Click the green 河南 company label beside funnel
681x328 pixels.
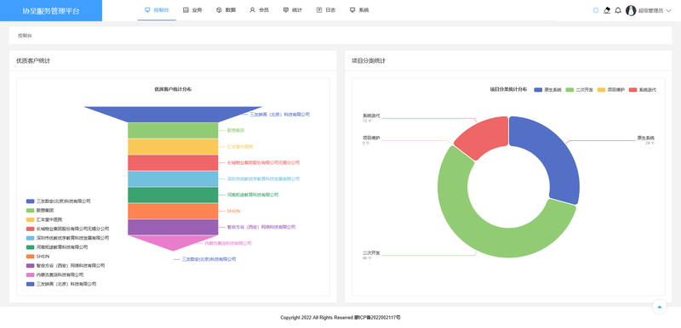253,195
